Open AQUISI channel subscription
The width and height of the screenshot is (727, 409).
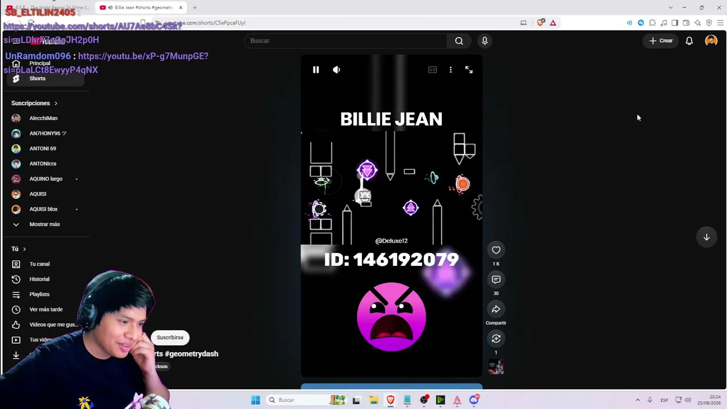(45, 194)
